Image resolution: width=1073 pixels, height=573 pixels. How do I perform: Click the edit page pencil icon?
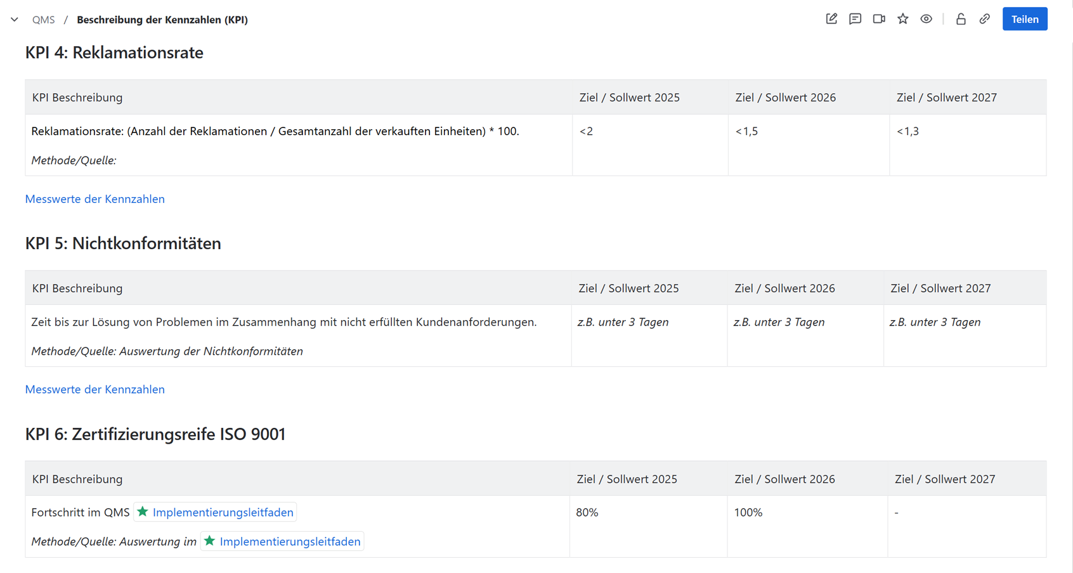click(x=831, y=19)
